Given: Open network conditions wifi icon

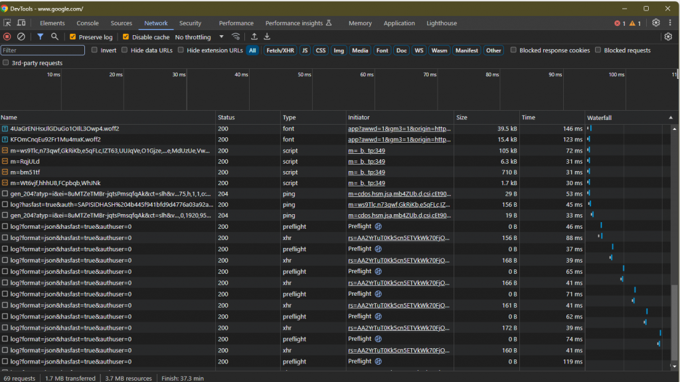Looking at the screenshot, I should [x=236, y=37].
